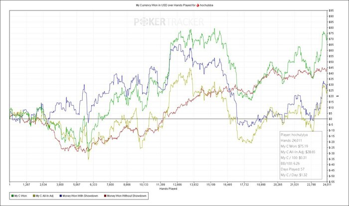Screen dimensions: 349x206
Task: Click the red poker site icon in title
Action: (x=197, y=5)
